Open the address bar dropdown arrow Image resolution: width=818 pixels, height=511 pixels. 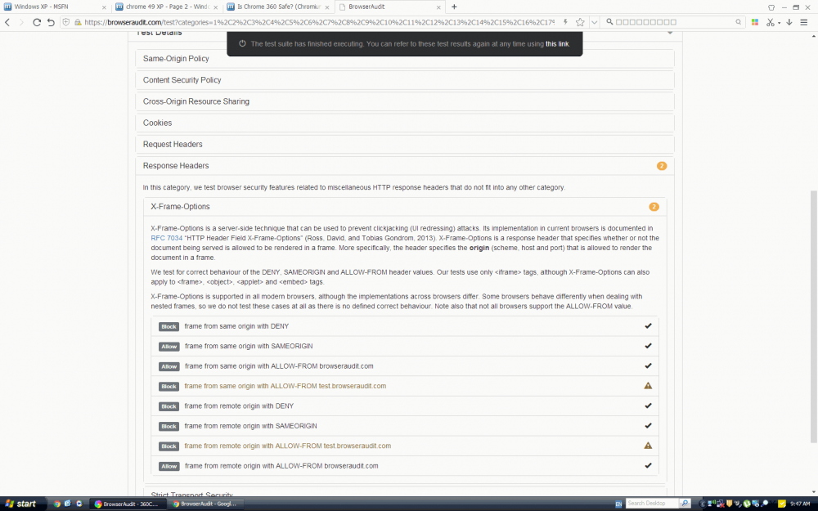point(594,22)
